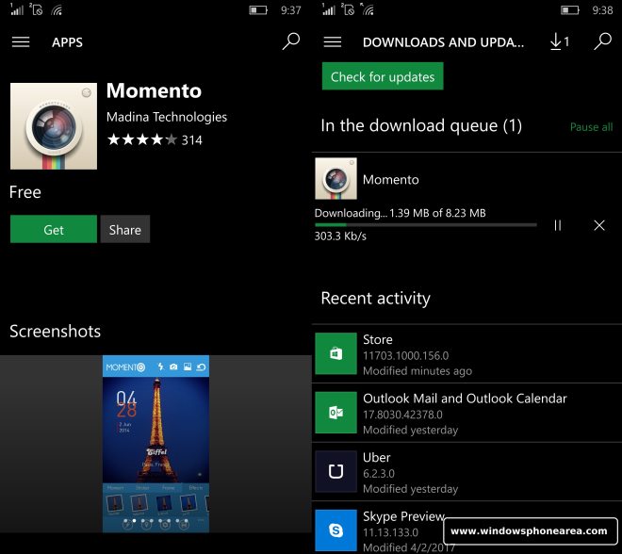The height and width of the screenshot is (554, 622).
Task: Open the Uber icon in recent activity
Action: coord(336,471)
